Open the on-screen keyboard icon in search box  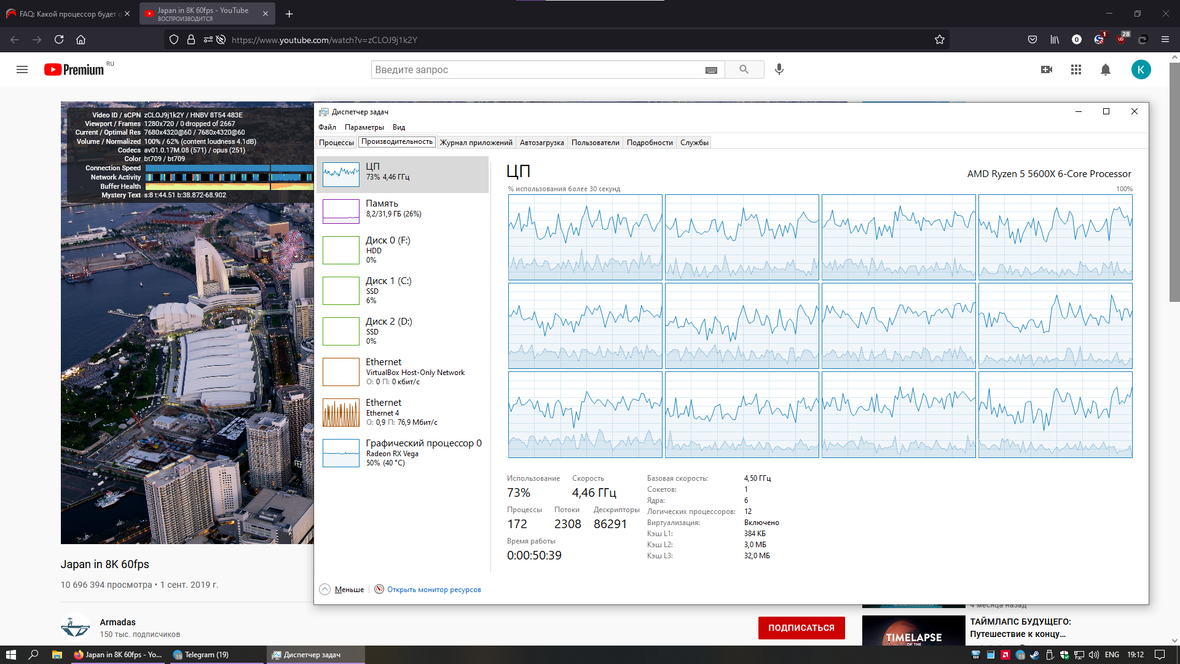711,70
